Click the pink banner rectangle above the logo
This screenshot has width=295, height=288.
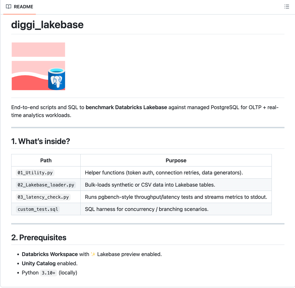(x=38, y=50)
